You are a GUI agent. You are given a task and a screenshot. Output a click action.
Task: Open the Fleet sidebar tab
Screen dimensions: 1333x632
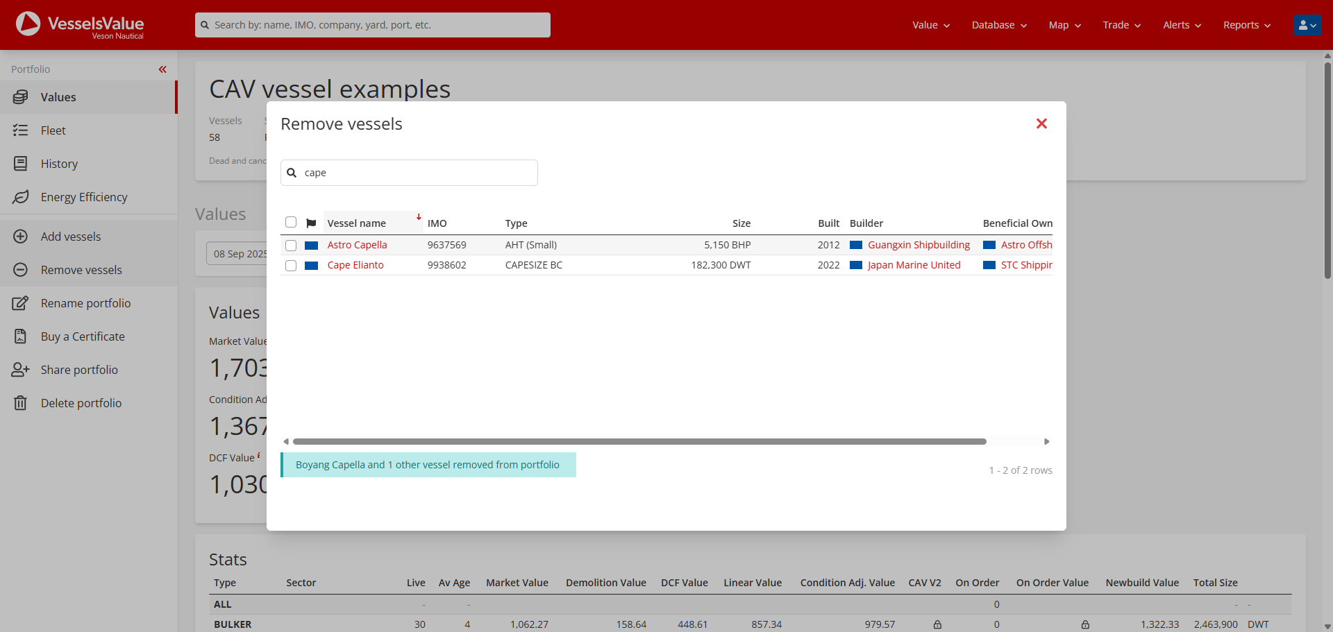[53, 130]
